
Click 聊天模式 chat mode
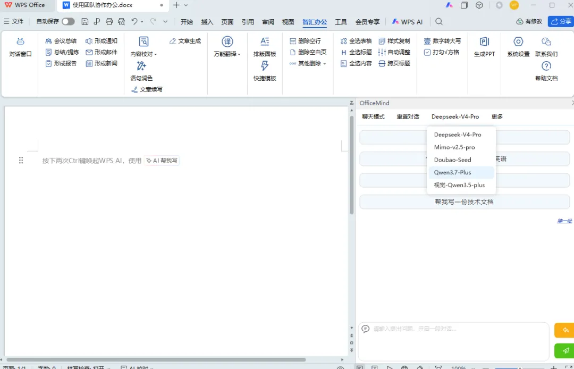coord(374,116)
